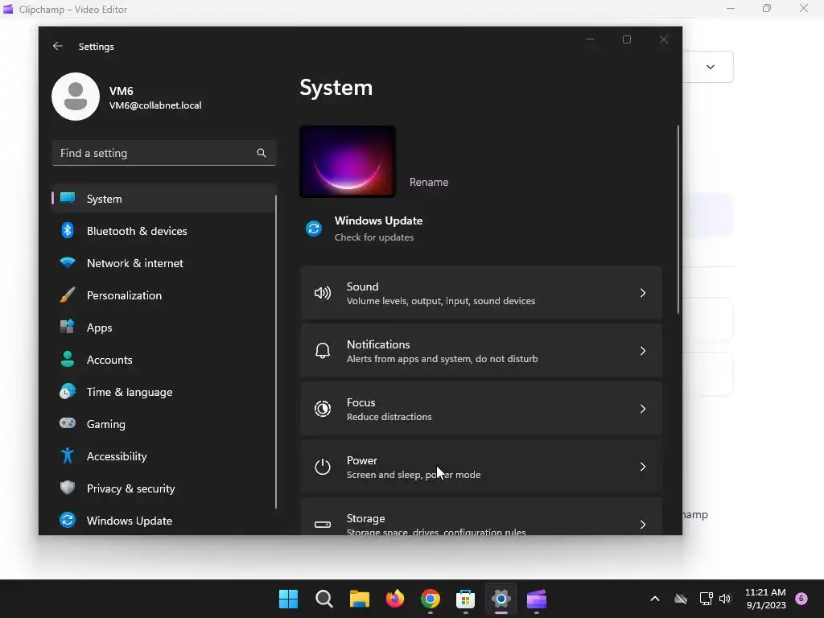This screenshot has height=618, width=824.
Task: Expand Power via its chevron
Action: click(x=643, y=467)
